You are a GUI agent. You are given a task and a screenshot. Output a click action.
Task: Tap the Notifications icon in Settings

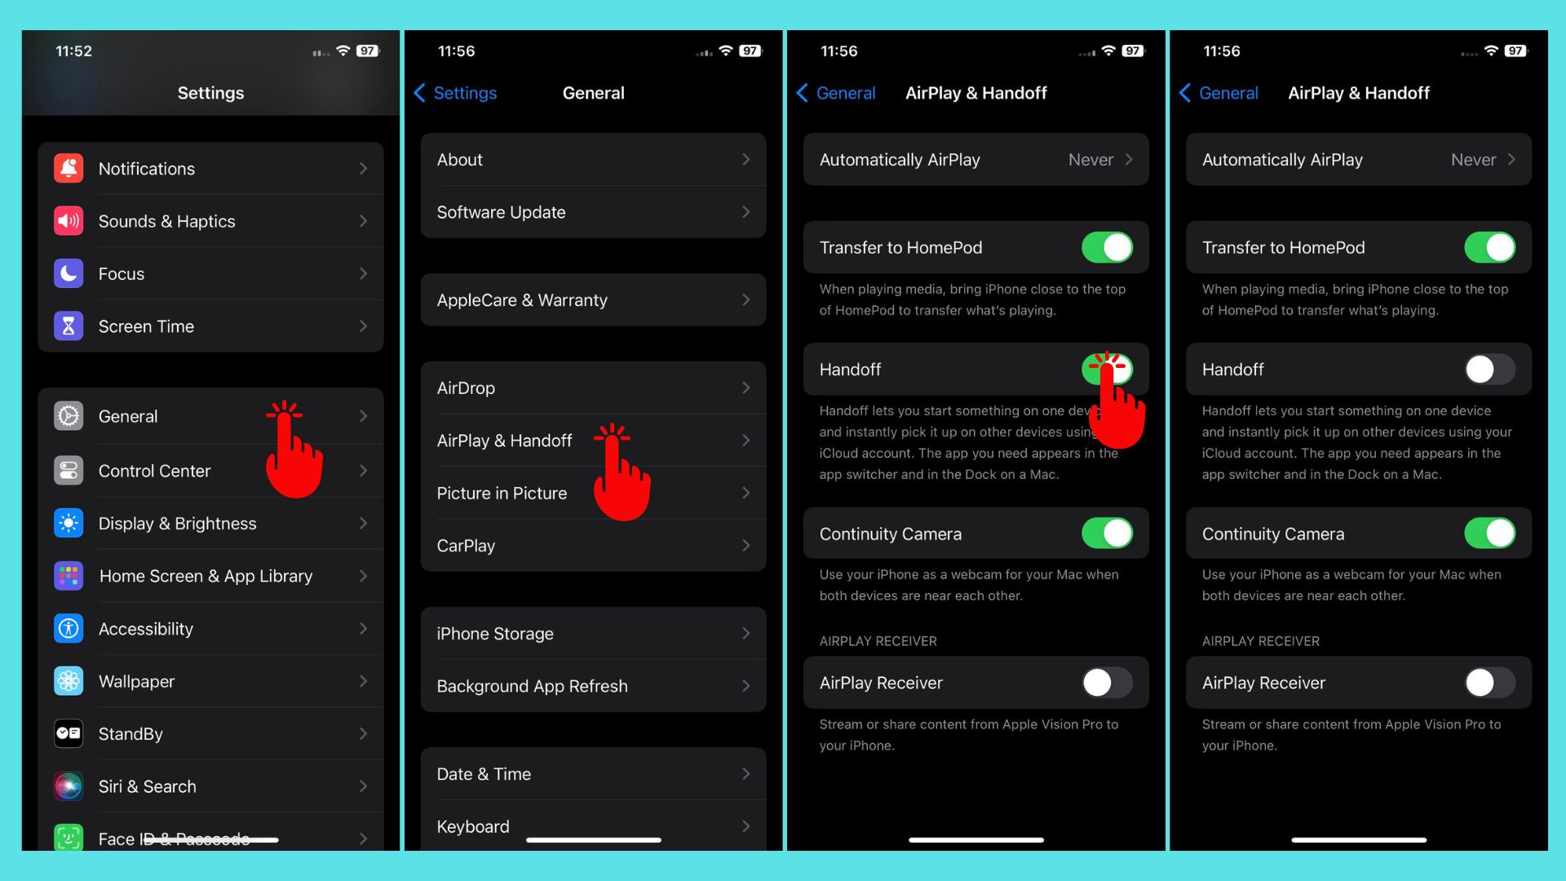click(67, 168)
